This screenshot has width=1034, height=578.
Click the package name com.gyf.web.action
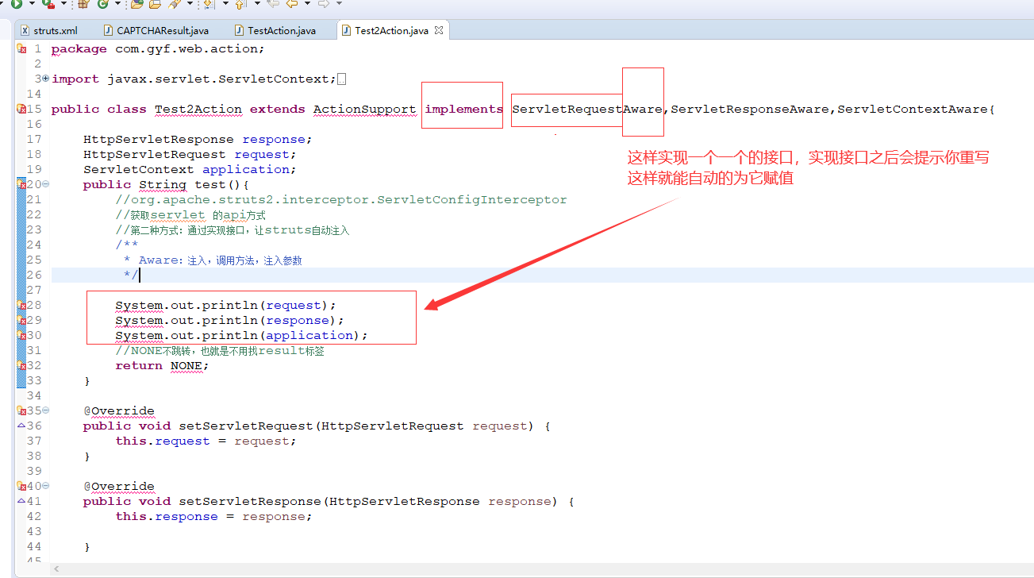click(x=186, y=49)
